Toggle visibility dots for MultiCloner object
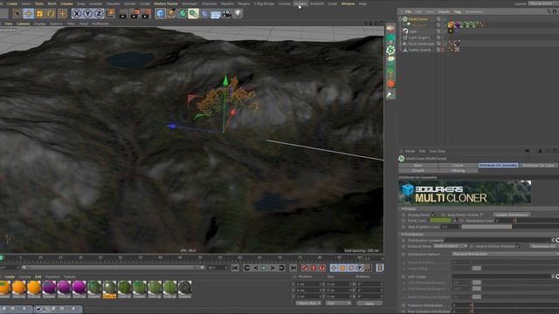Viewport: 559px width, 314px height. pos(443,19)
